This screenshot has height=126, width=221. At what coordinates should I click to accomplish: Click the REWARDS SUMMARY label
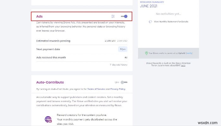152,2
